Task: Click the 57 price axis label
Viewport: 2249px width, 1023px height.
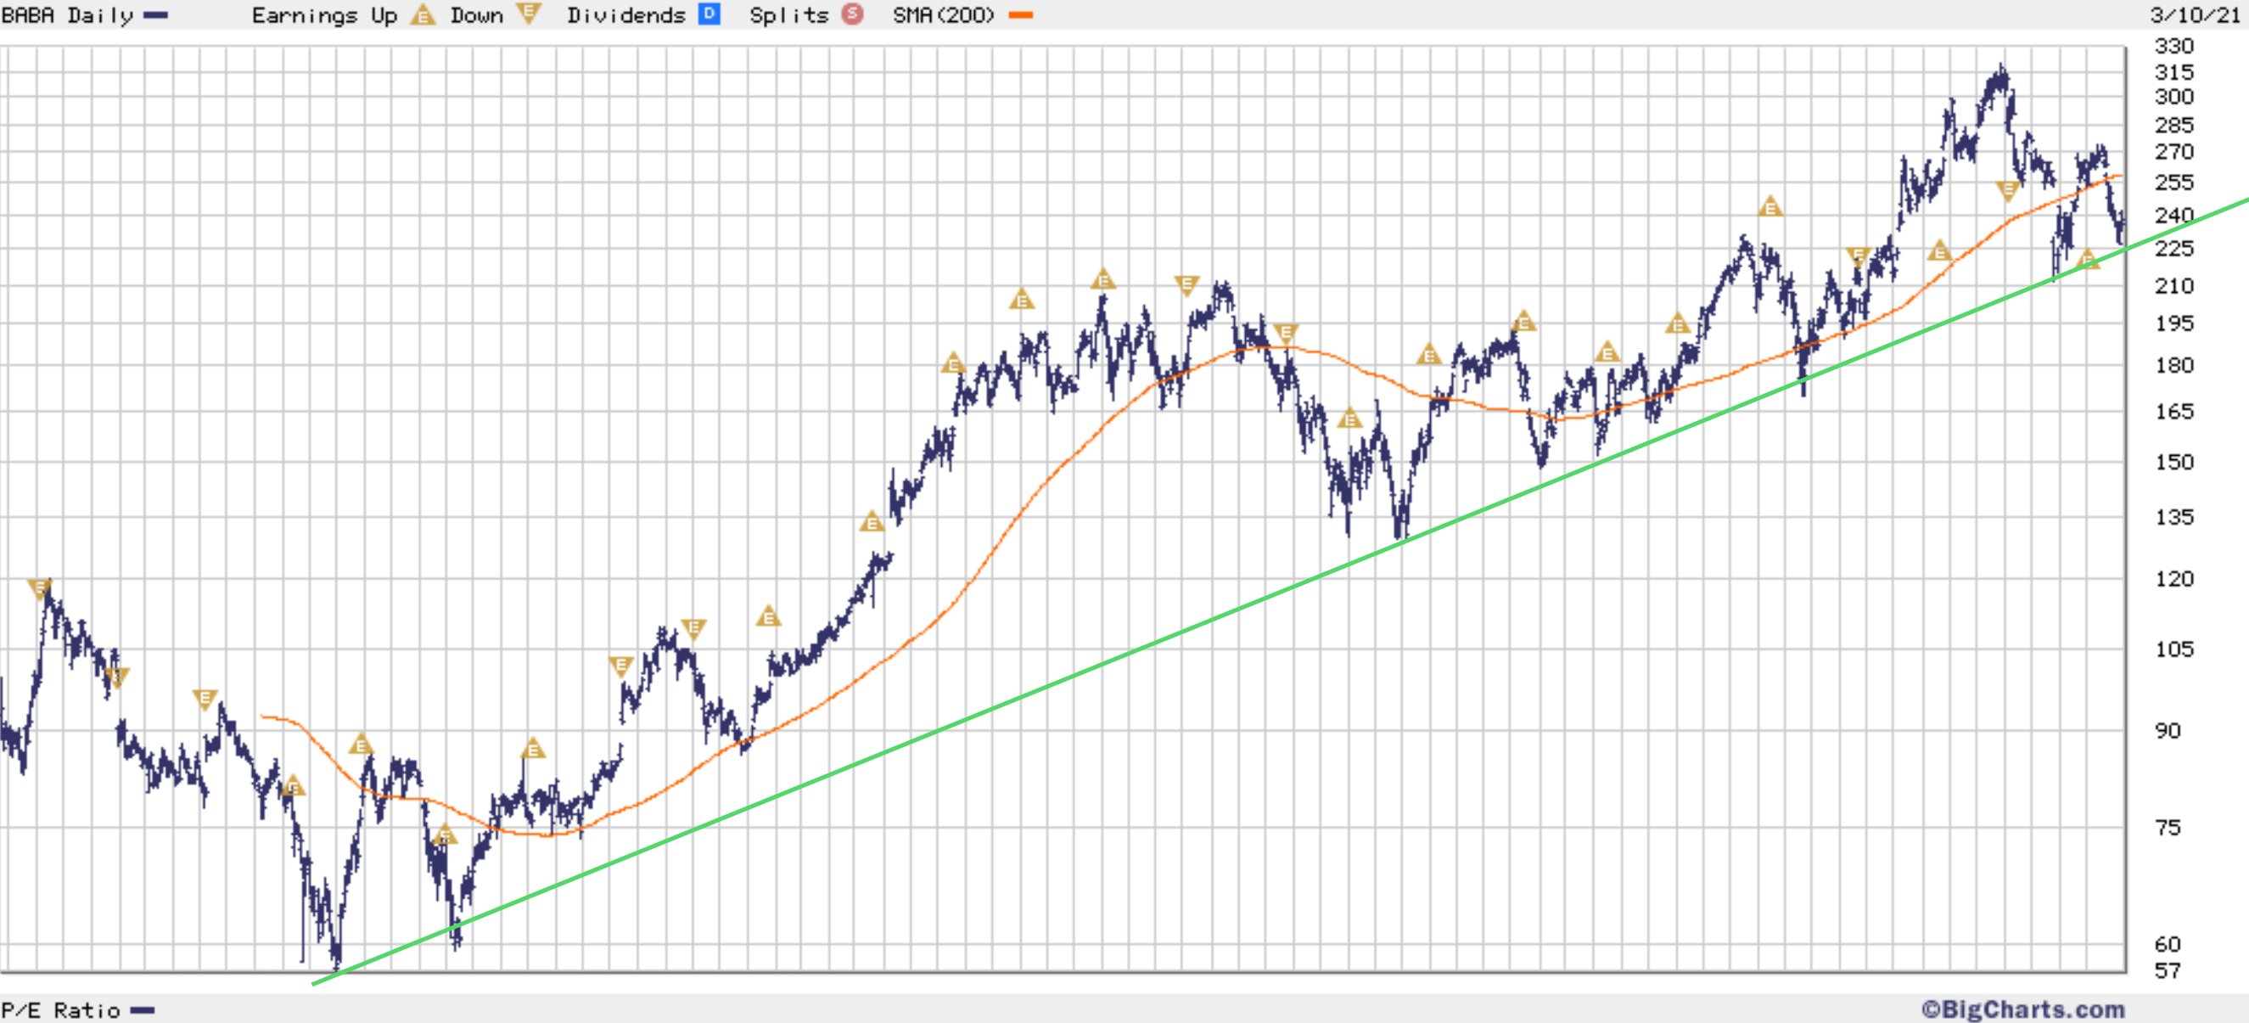Action: pyautogui.click(x=2167, y=970)
